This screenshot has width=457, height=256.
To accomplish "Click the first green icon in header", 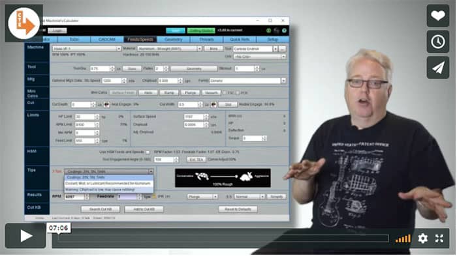I will coord(268,30).
